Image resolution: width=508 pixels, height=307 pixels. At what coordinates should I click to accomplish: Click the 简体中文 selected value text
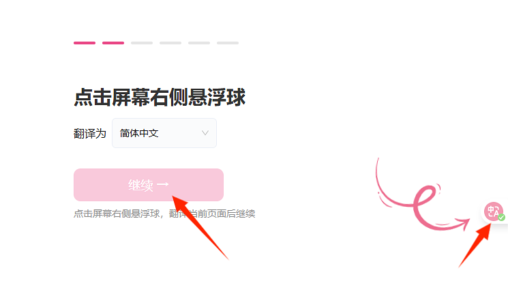coord(139,133)
